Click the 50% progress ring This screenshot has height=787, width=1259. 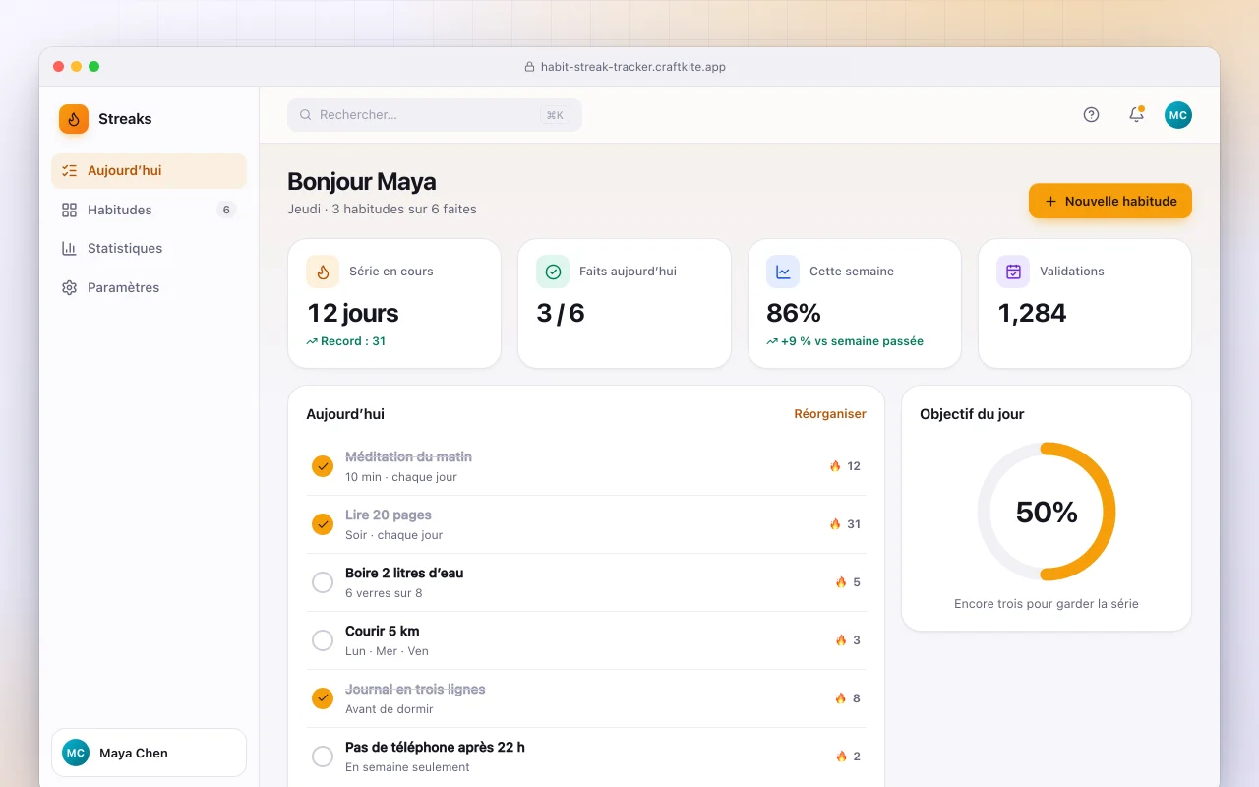[x=1047, y=512]
